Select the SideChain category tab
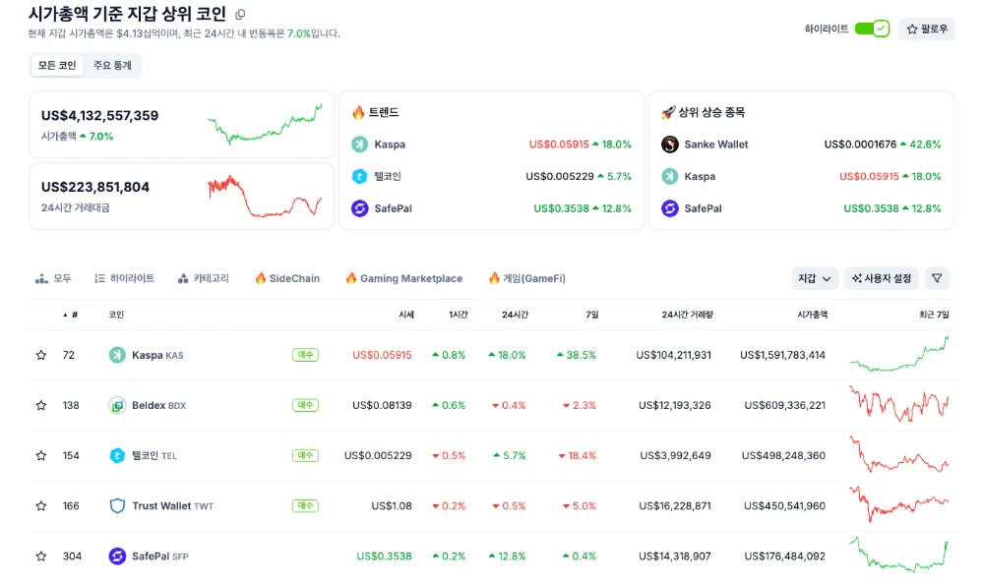The width and height of the screenshot is (984, 581). tap(287, 278)
